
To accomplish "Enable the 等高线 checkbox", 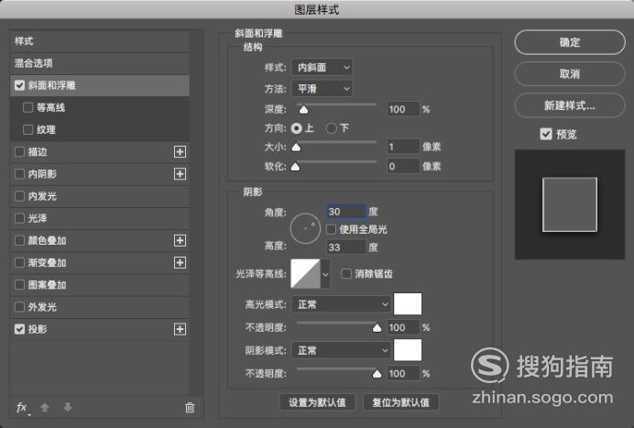I will coord(27,107).
